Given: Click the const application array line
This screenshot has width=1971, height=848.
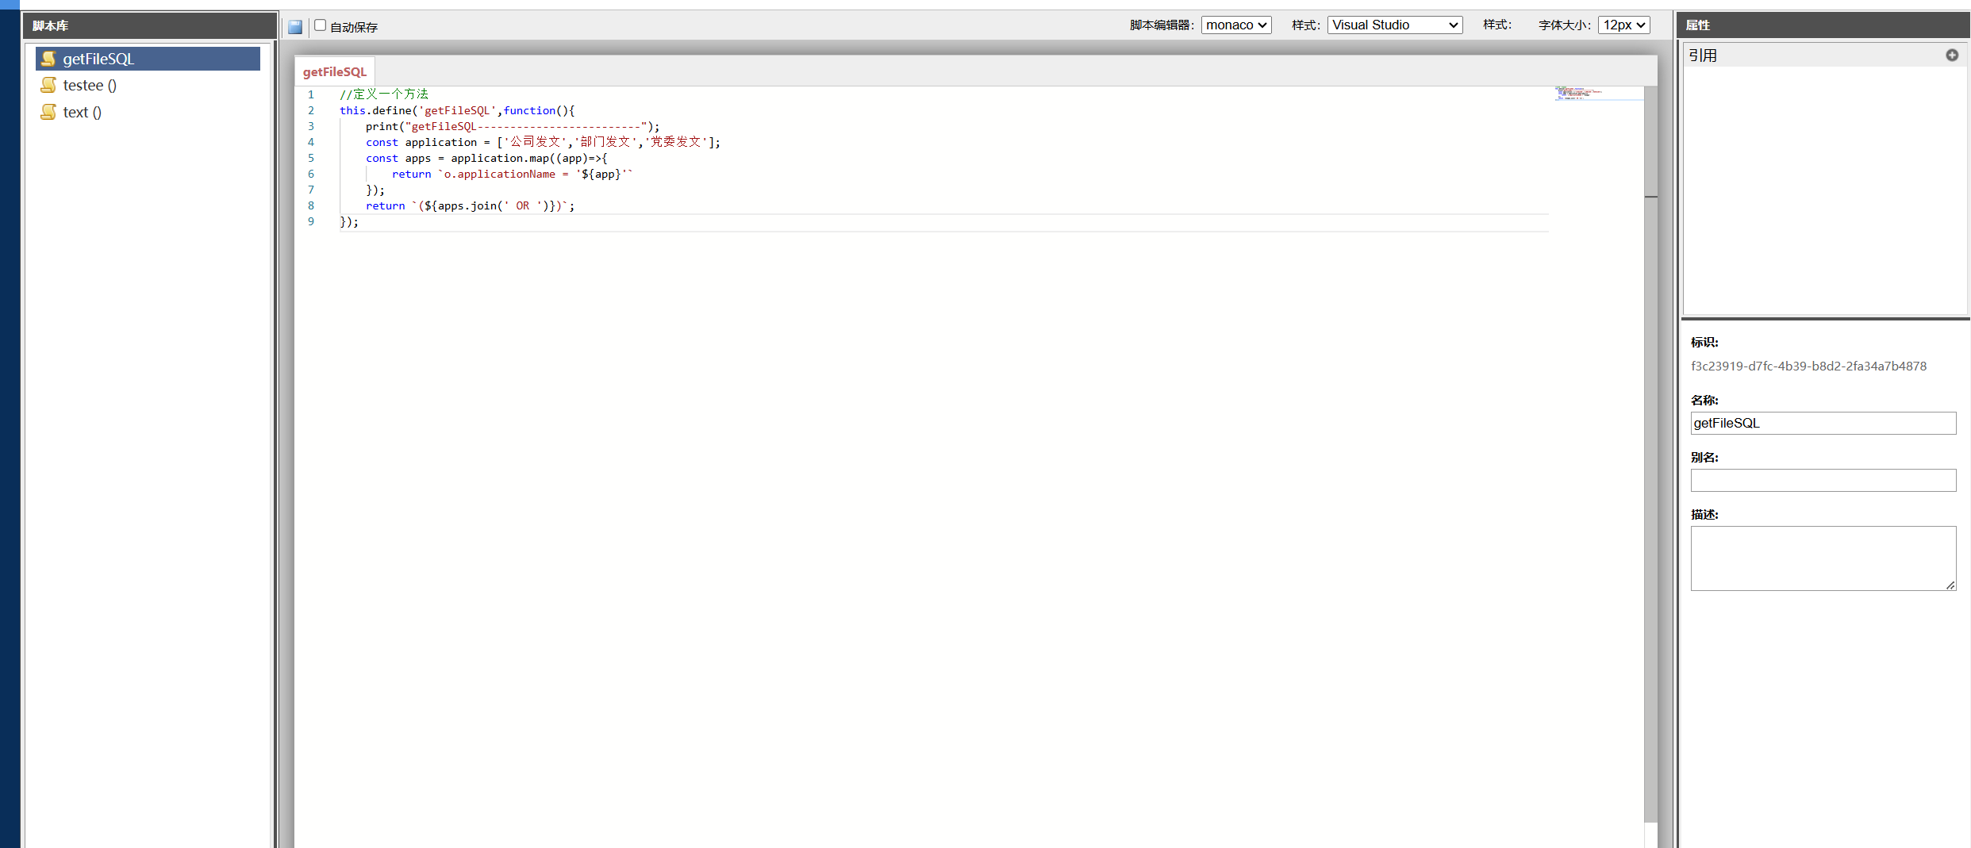Looking at the screenshot, I should click(x=543, y=142).
